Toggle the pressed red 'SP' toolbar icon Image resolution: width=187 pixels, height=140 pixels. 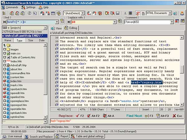click(x=138, y=13)
